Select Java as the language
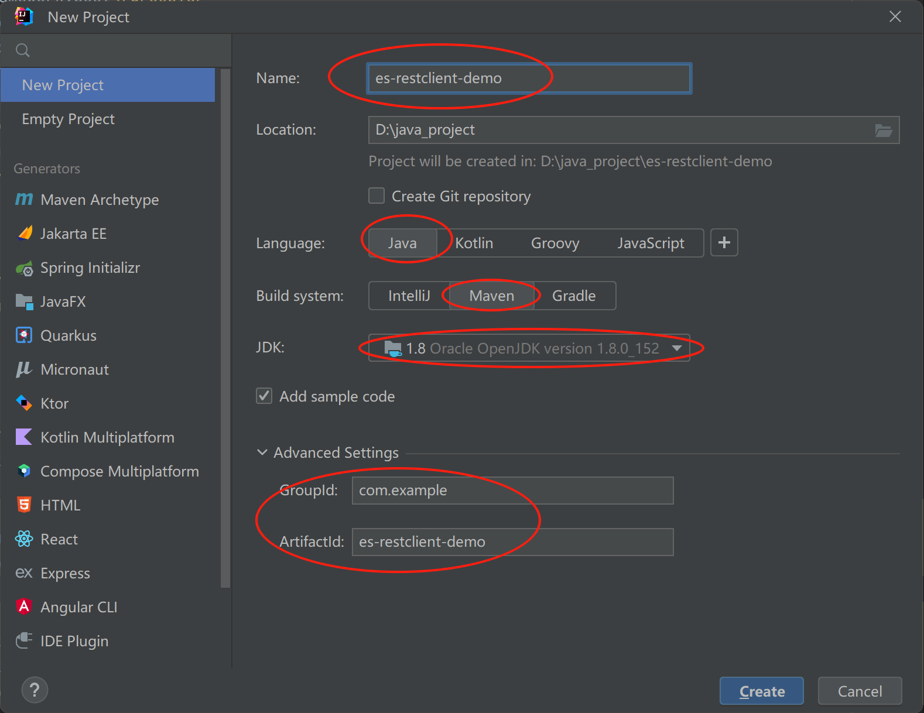924x713 pixels. [x=402, y=243]
